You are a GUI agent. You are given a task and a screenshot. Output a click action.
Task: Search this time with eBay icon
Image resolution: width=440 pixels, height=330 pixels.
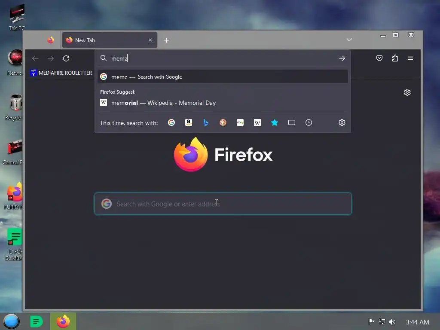point(240,122)
